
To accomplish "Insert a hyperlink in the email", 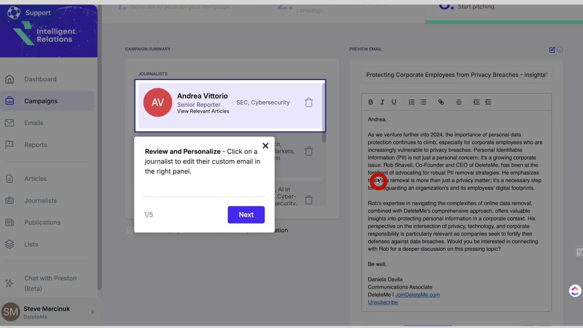I will pyautogui.click(x=441, y=102).
